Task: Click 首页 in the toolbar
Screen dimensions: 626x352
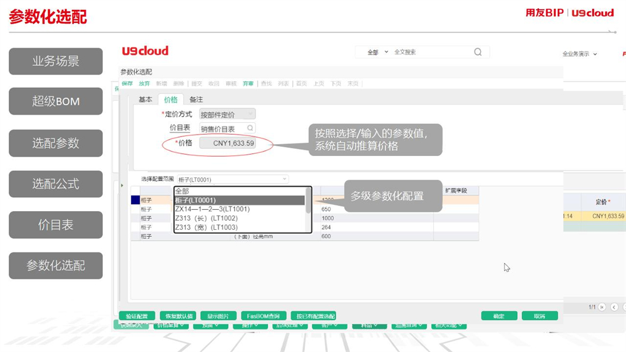Action: [x=302, y=83]
